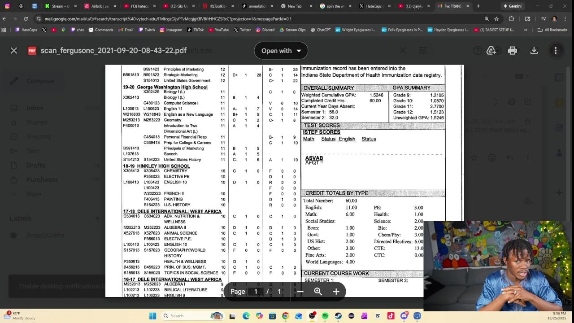Open the Chrome profile avatar
The height and width of the screenshot is (323, 574).
[554, 19]
